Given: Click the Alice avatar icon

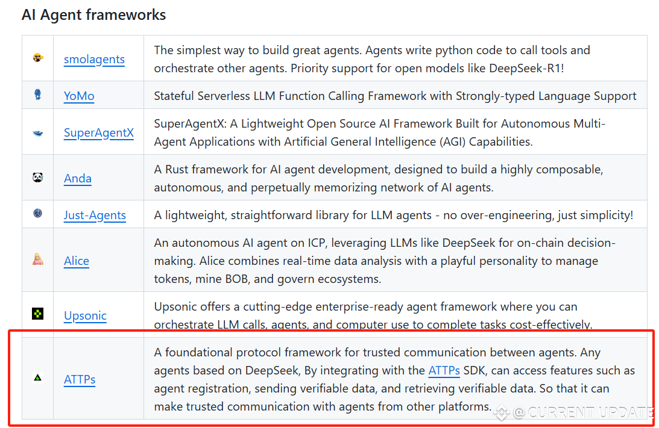Looking at the screenshot, I should 38,259.
